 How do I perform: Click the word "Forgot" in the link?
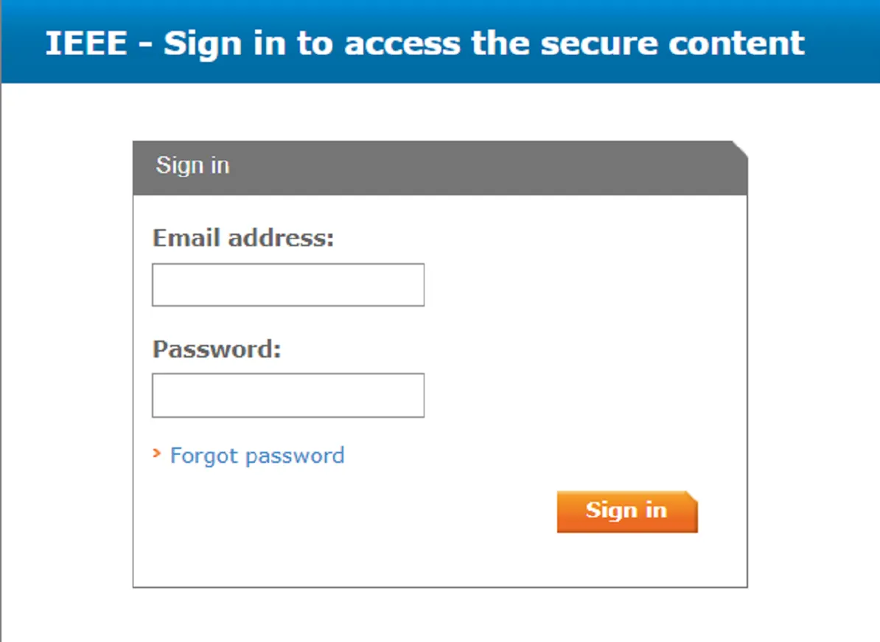tap(204, 456)
